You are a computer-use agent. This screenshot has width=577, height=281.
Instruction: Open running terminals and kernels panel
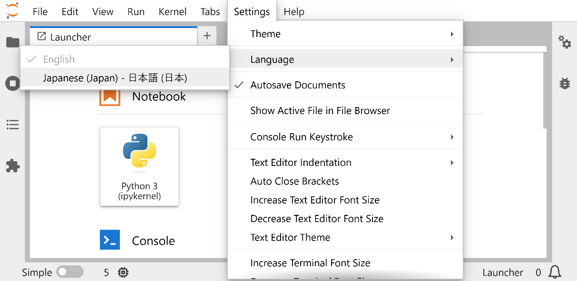(12, 84)
